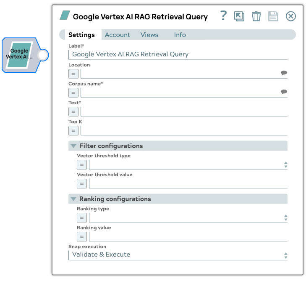Click the trash delete Snap icon

click(x=256, y=16)
